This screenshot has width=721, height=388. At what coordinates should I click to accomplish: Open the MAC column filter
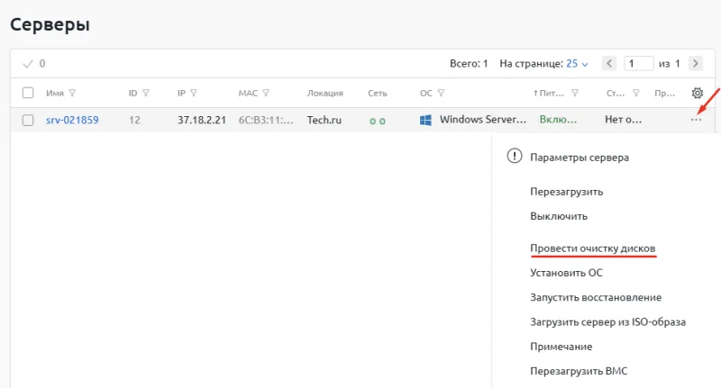[x=266, y=93]
